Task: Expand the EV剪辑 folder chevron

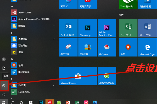Action: (54, 85)
